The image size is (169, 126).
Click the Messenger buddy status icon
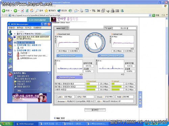tap(10, 33)
